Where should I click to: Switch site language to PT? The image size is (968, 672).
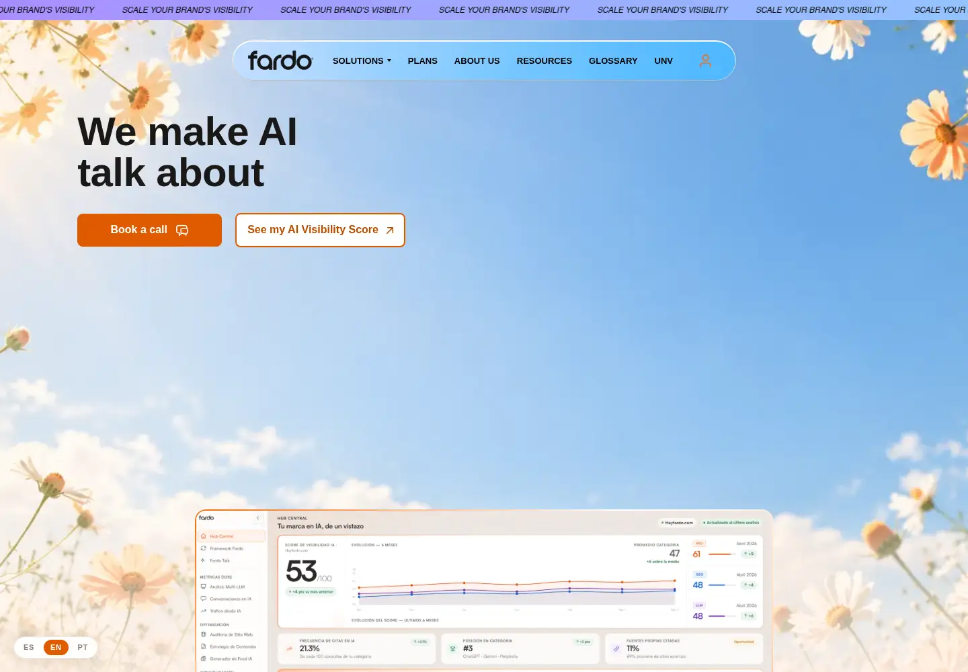click(x=83, y=648)
